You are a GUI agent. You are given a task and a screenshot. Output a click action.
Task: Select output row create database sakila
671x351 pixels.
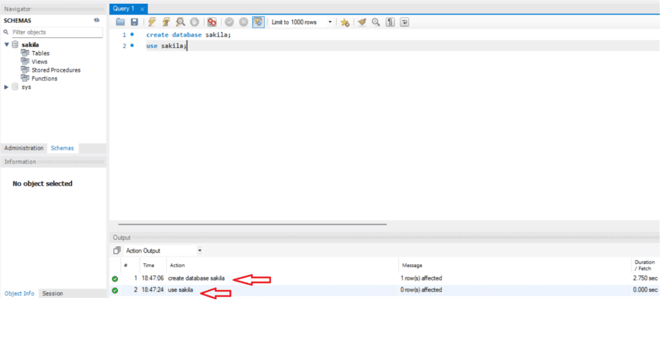(x=384, y=278)
